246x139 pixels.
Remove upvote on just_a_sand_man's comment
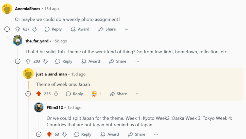[39, 94]
